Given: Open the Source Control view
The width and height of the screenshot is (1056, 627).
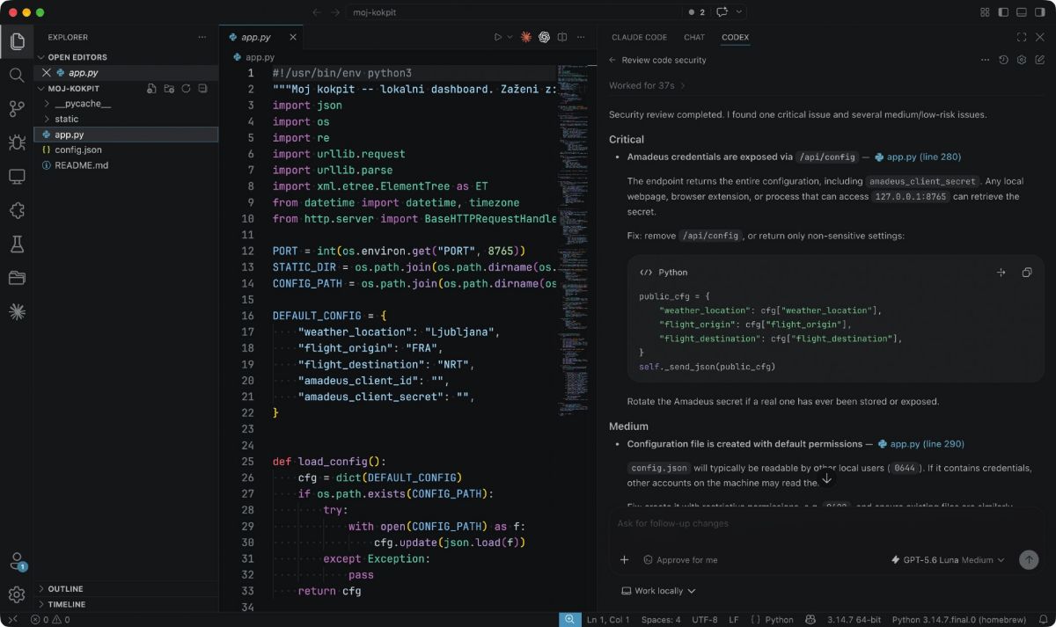Looking at the screenshot, I should coord(17,109).
